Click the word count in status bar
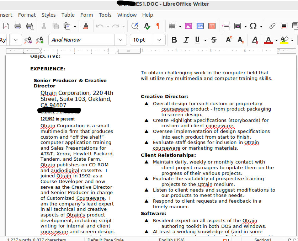 tap(37, 239)
